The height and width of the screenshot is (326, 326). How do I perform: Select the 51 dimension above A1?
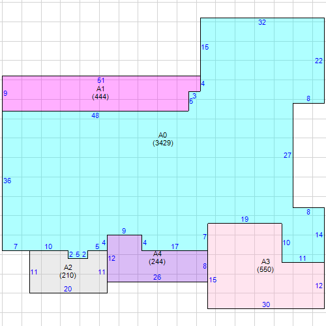tap(101, 80)
